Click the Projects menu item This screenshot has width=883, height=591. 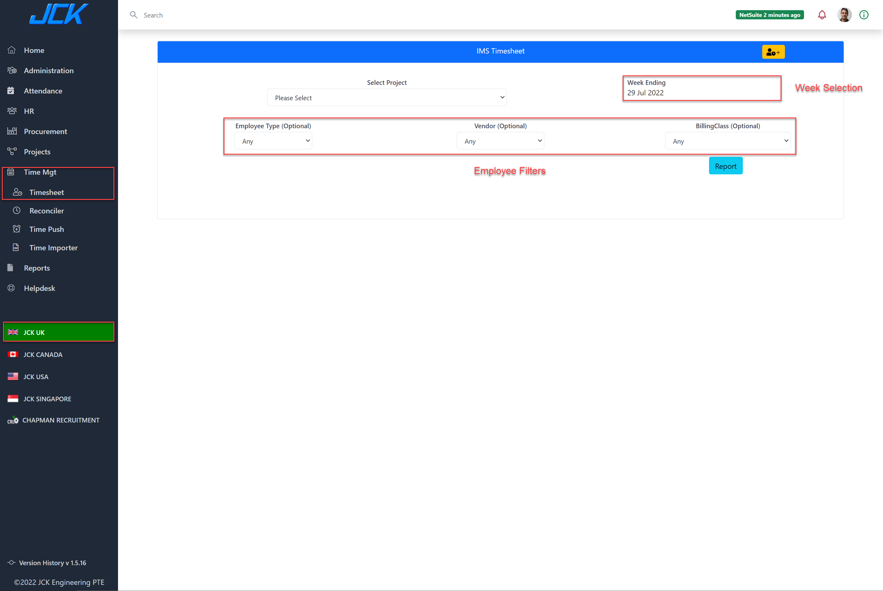point(37,151)
